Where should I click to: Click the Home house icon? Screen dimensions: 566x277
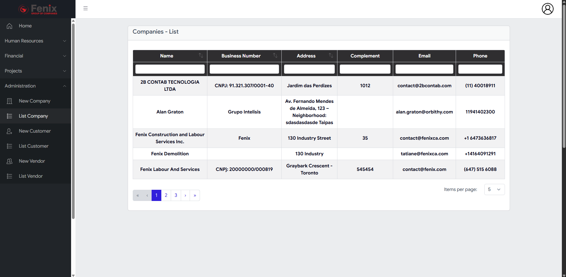[x=9, y=26]
